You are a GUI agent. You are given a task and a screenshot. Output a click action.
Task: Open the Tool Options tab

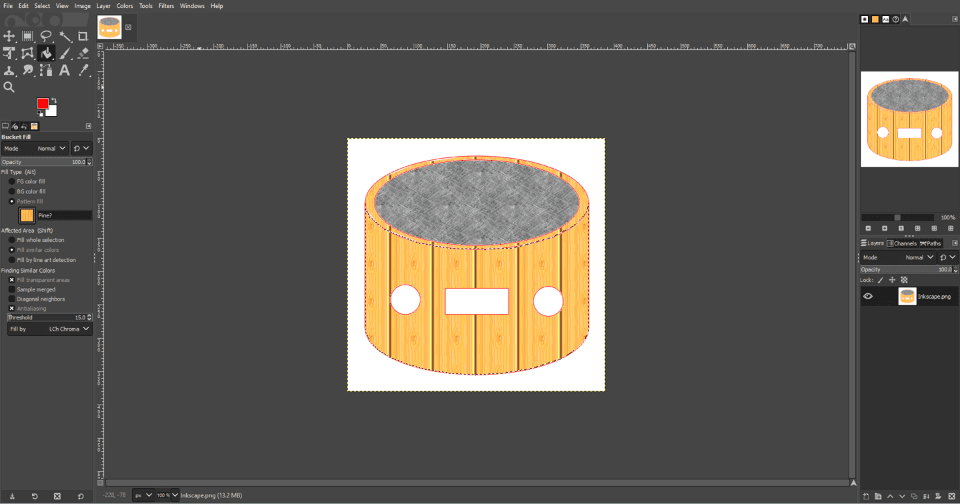point(5,126)
